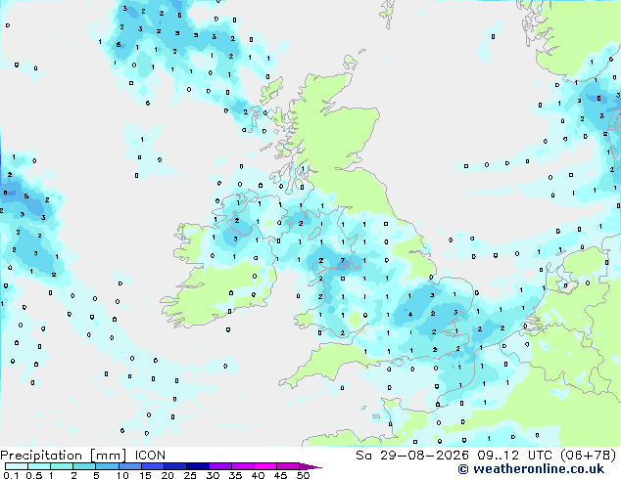Click the '15' legend scale label
The height and width of the screenshot is (479, 621).
pyautogui.click(x=145, y=475)
